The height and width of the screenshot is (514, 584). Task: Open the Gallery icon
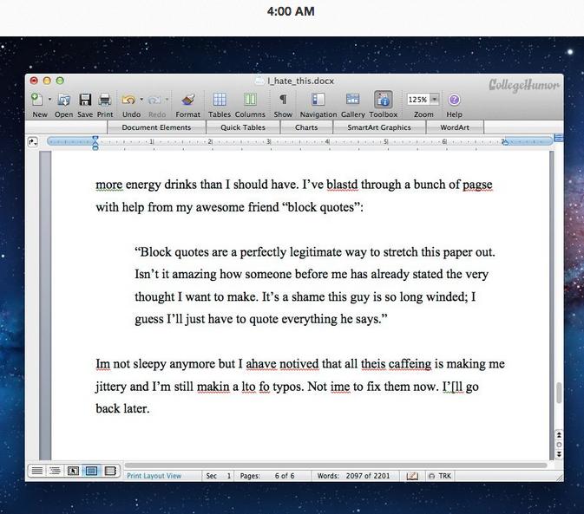(x=352, y=101)
